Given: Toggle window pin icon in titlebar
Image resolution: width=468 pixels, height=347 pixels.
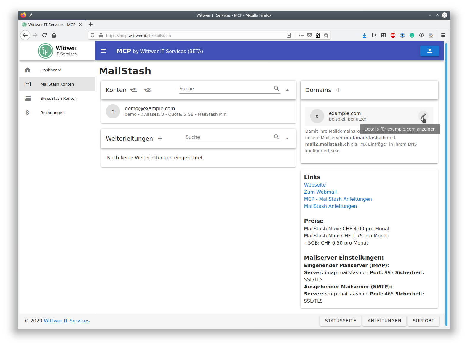Looking at the screenshot, I should pos(31,15).
